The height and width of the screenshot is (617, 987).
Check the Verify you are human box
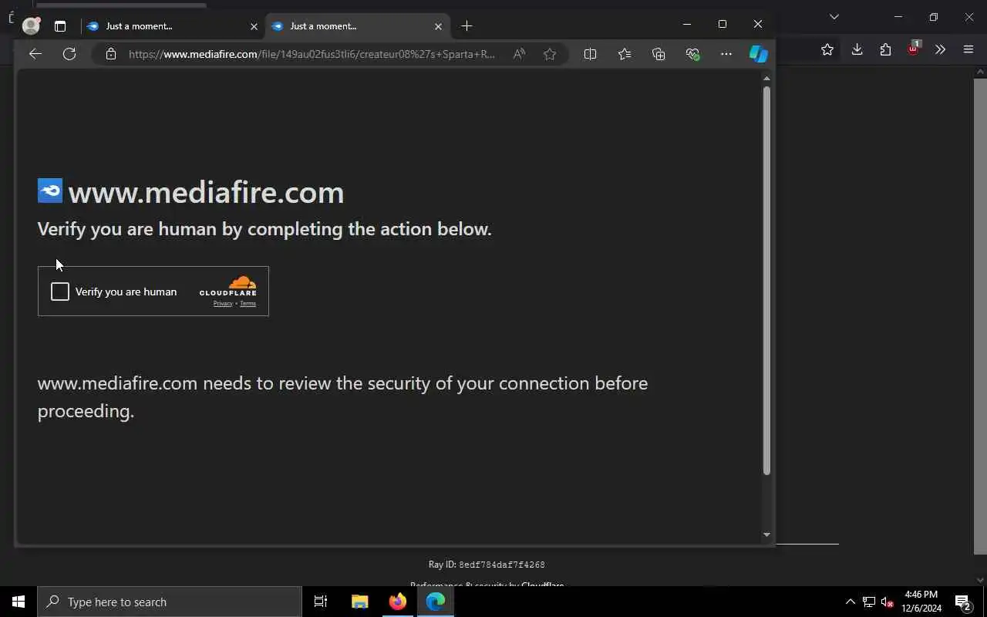point(60,292)
